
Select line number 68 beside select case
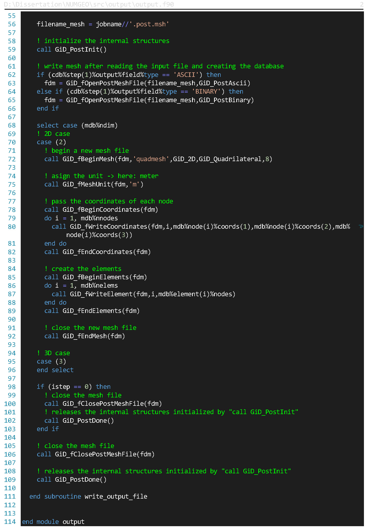12,125
